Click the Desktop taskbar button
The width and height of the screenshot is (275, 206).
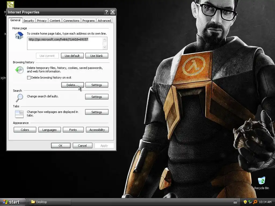(50, 202)
